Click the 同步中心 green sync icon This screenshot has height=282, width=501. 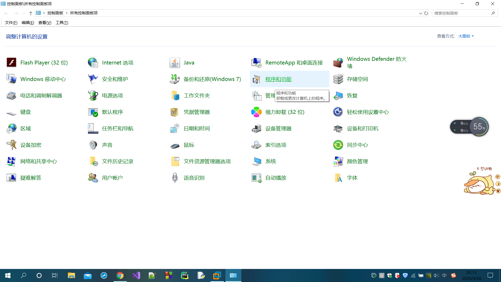[x=338, y=145]
